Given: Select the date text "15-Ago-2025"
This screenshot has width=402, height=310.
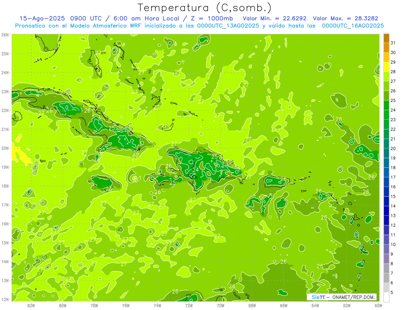Looking at the screenshot, I should (x=42, y=19).
